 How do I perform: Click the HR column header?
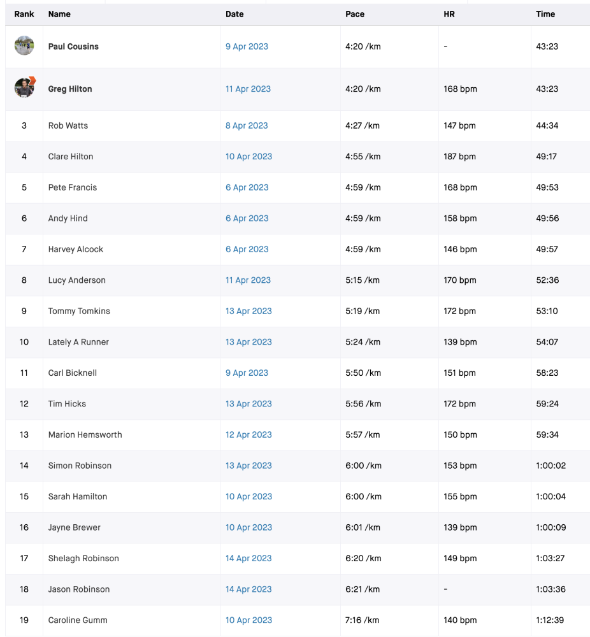tap(449, 14)
